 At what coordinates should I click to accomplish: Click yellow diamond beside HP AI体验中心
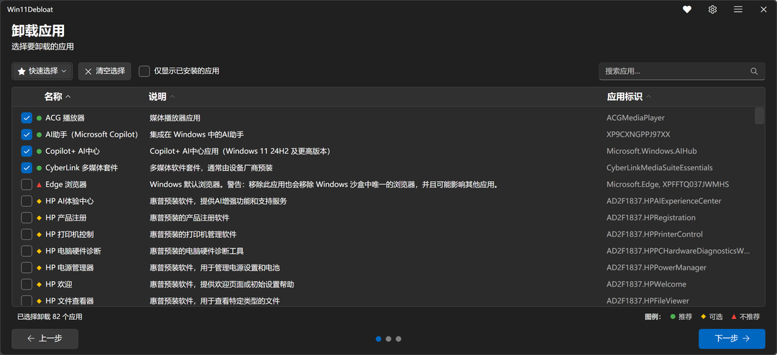39,201
